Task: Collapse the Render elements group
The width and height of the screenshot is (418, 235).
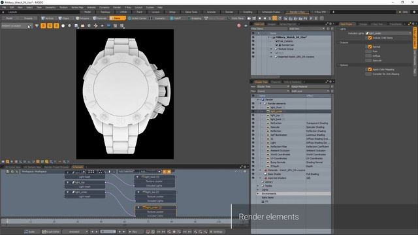Action: (261, 104)
